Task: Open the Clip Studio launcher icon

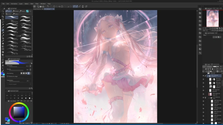Action: (34, 6)
